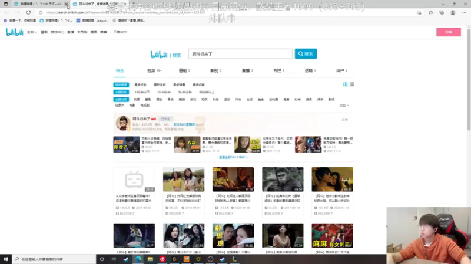Screen dimensions: 471x264
Task: Select the 10分钟以下 duration filter
Action: point(142,92)
